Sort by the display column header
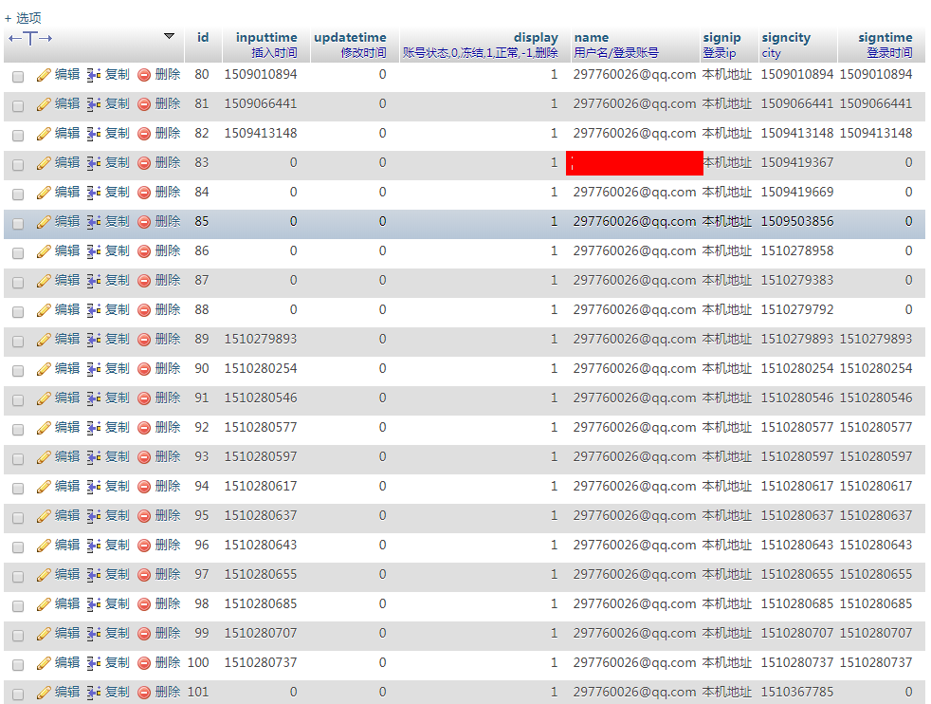The height and width of the screenshot is (704, 931). pyautogui.click(x=537, y=37)
